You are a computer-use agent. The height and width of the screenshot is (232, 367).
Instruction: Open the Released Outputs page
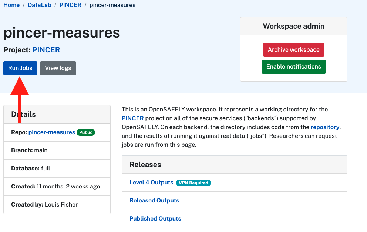[154, 200]
